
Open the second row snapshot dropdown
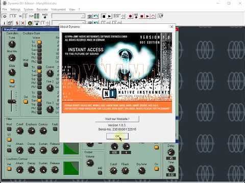click(68, 23)
